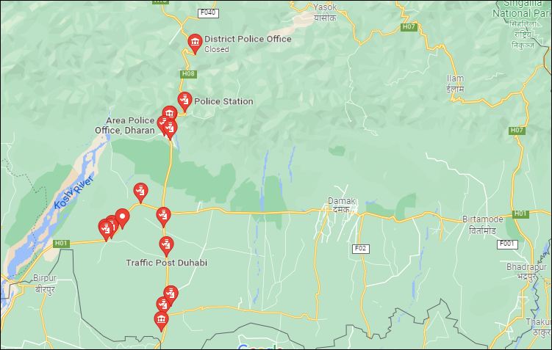Select the upper pin above bottom building pin
This screenshot has width=552, height=350.
(x=171, y=294)
